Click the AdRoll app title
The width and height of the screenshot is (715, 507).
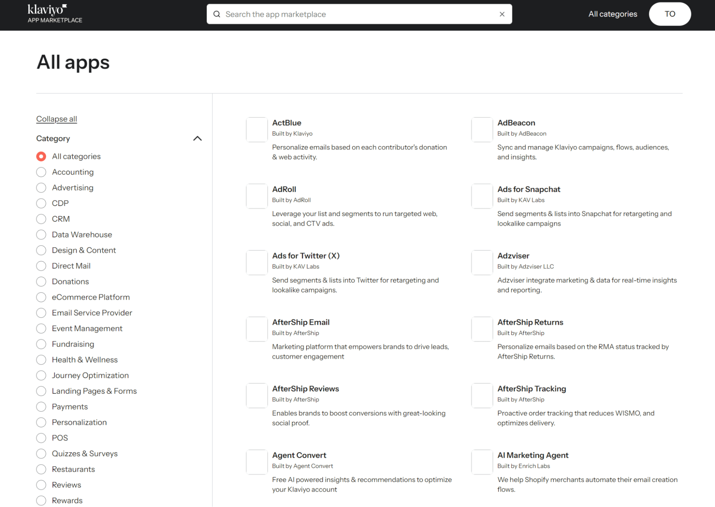tap(284, 189)
